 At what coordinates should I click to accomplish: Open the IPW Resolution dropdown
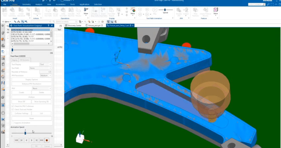(x=46, y=76)
